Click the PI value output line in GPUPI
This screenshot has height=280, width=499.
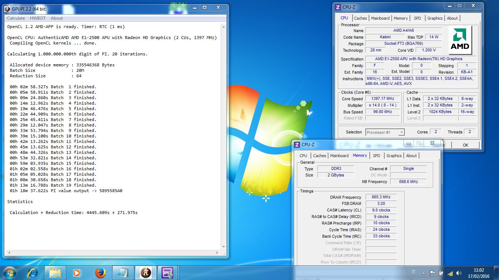66,191
